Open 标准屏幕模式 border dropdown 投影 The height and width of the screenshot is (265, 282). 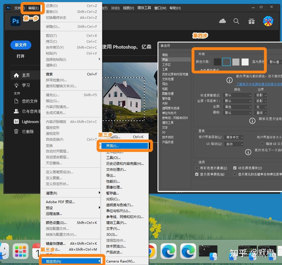click(261, 95)
